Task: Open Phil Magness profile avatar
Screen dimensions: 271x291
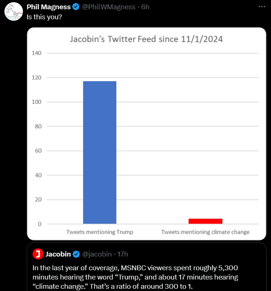Action: 14,11
